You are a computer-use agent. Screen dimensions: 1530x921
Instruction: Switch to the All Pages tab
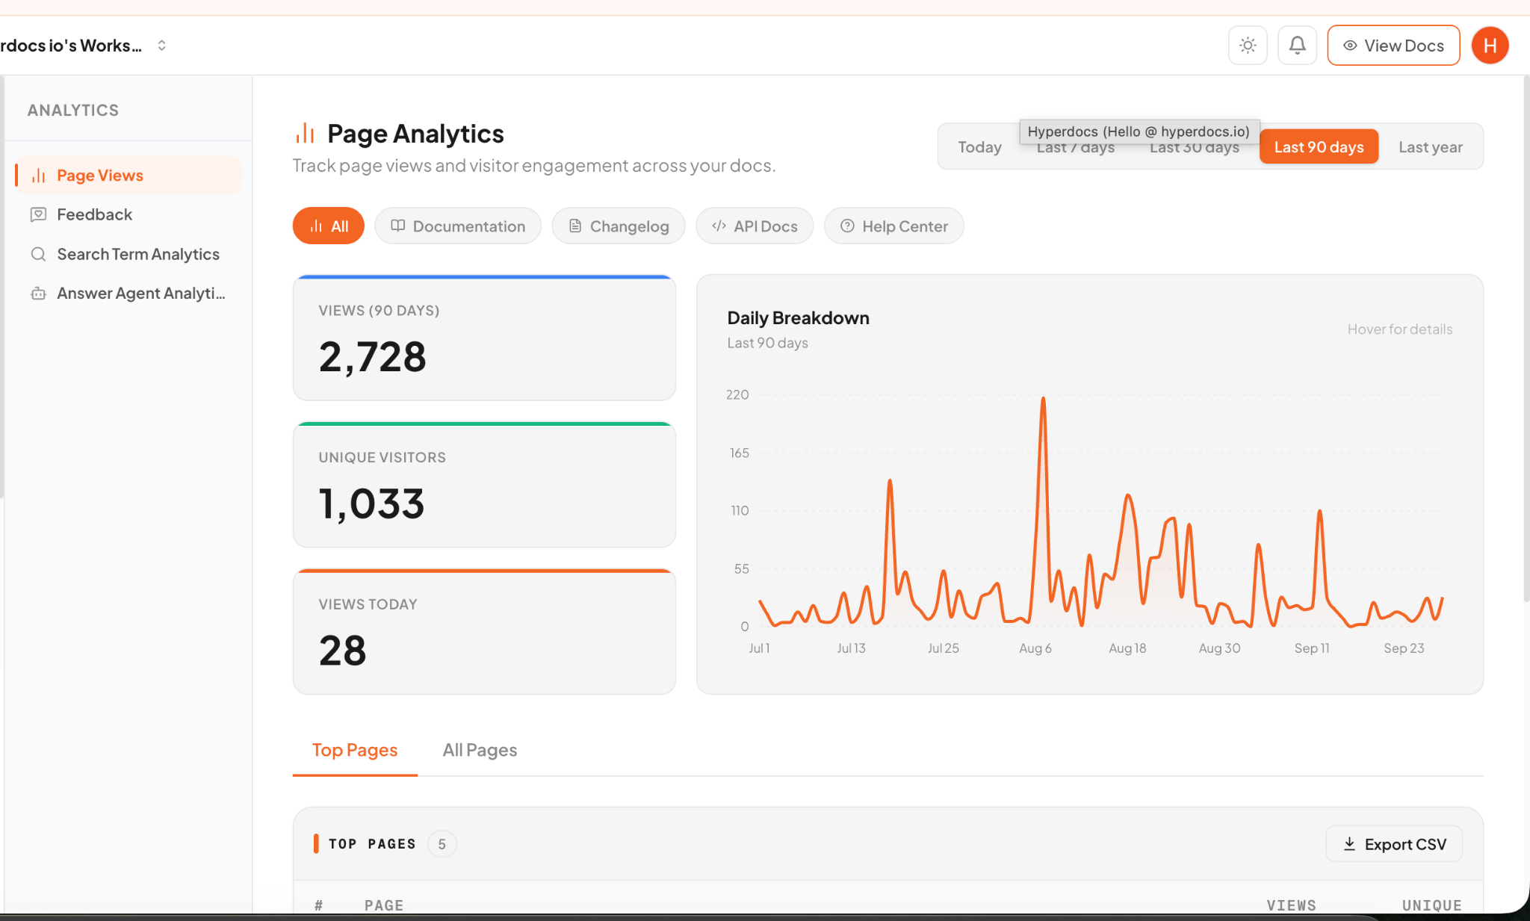click(x=480, y=750)
